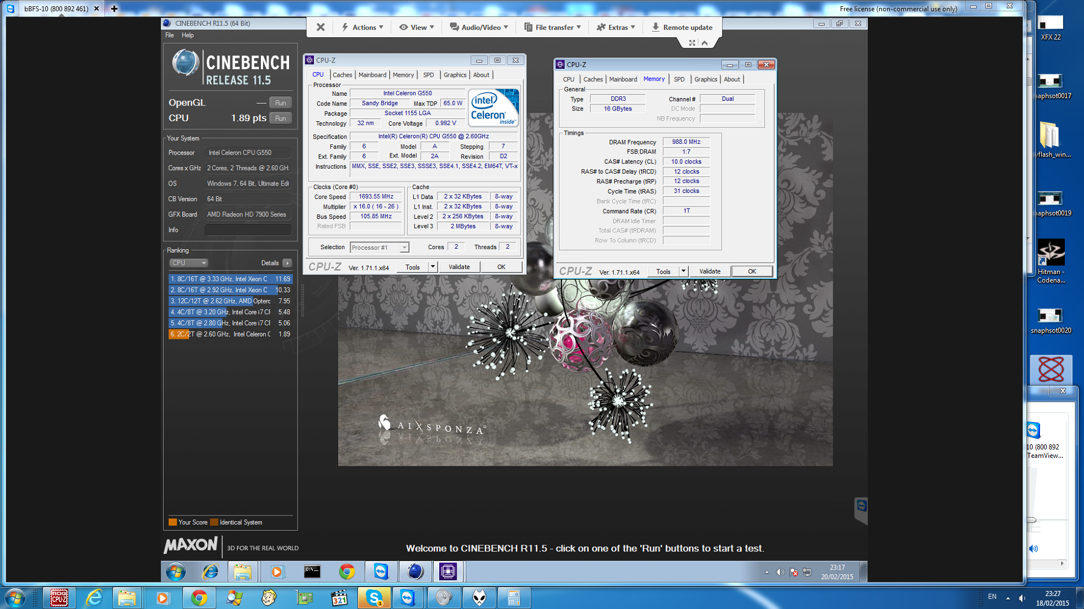
Task: Click the remote Start button
Action: click(176, 571)
